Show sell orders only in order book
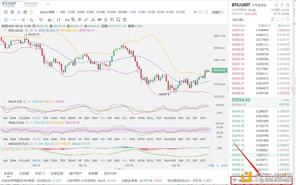Screen dimensions: 296x185 pos(282,19)
